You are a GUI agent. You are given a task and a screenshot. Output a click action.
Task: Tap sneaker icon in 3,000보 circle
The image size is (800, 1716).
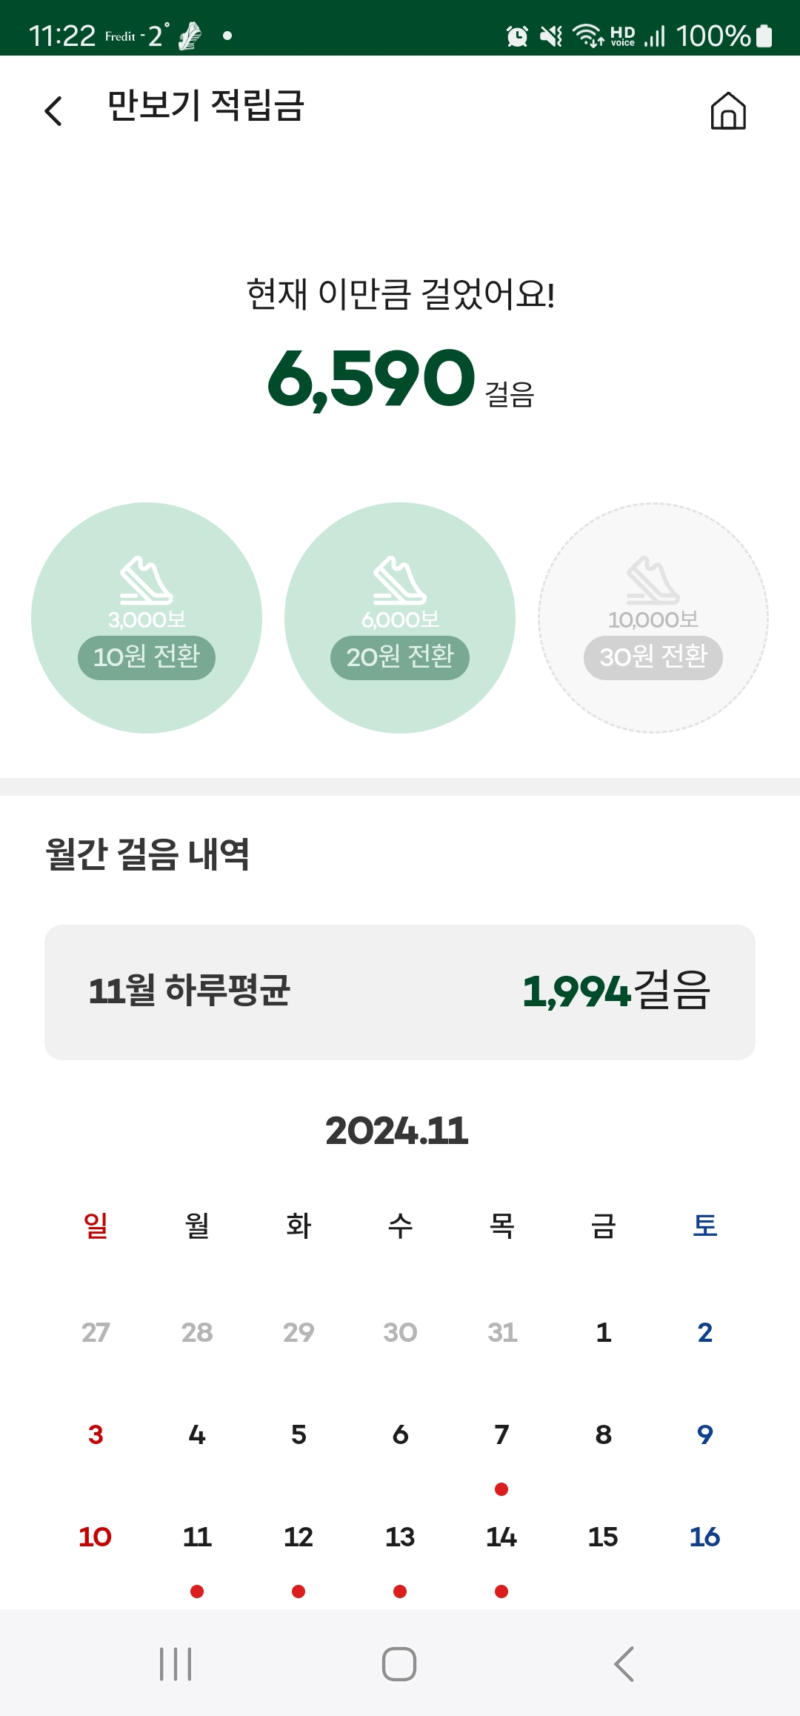pyautogui.click(x=147, y=579)
